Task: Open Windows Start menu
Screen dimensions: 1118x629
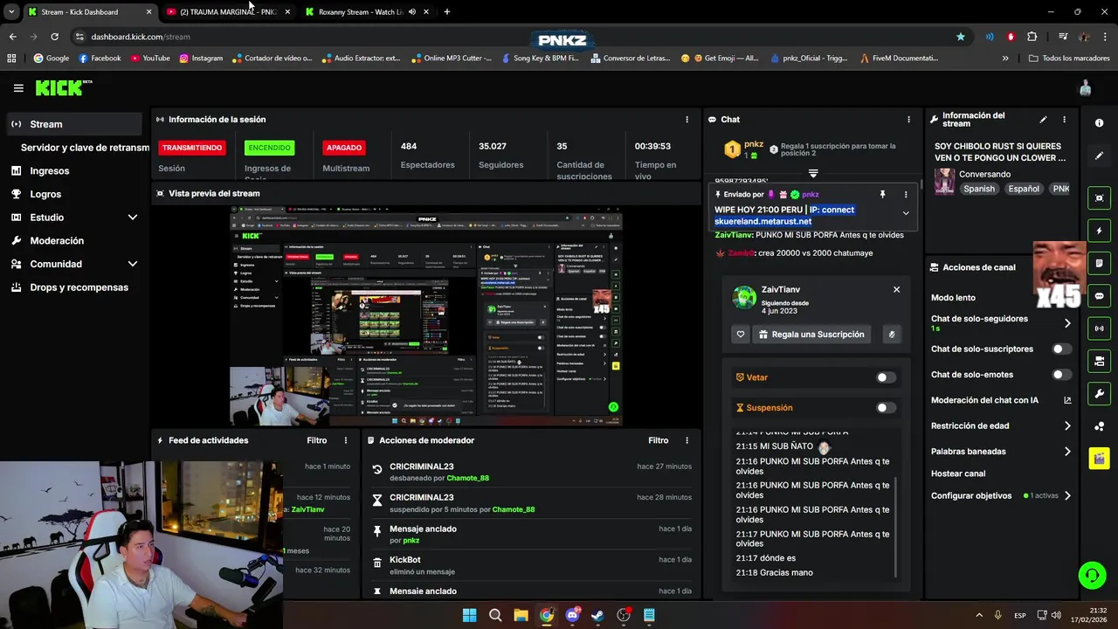Action: pos(469,615)
